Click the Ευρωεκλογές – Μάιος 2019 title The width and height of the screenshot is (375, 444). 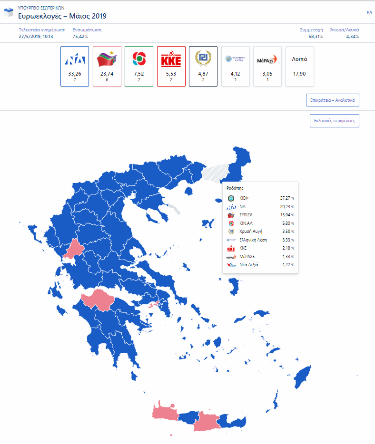(62, 16)
